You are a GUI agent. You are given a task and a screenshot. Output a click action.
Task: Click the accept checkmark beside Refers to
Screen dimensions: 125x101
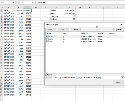[x=50, y=78]
